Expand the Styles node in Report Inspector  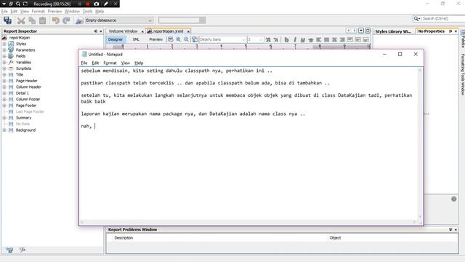[4, 44]
